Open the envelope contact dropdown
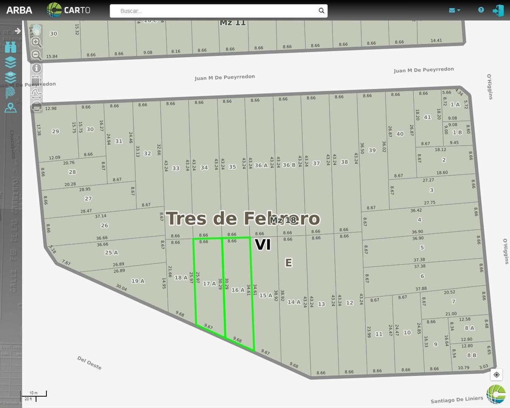Viewport: 510px width, 408px height. click(454, 10)
